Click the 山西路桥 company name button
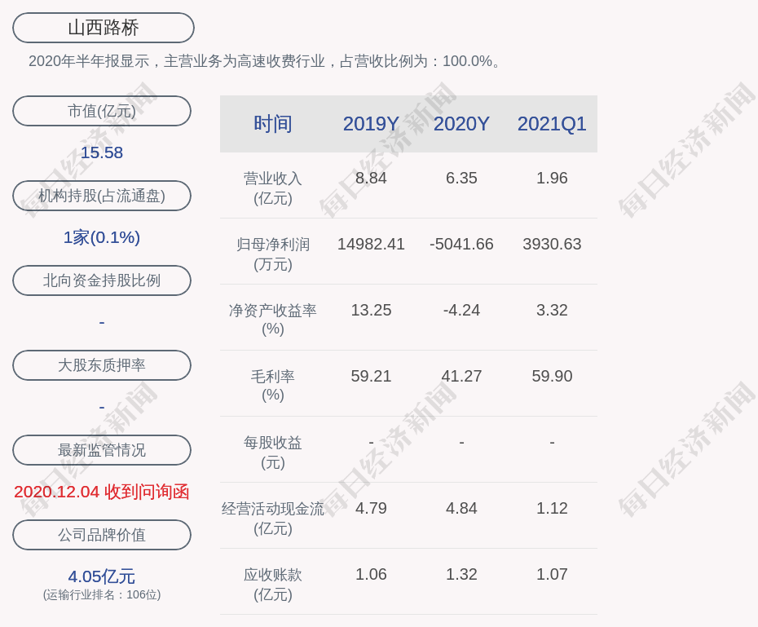758x627 pixels. (102, 27)
